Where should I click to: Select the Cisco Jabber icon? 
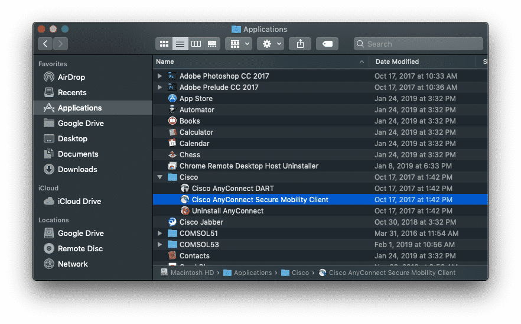click(172, 222)
